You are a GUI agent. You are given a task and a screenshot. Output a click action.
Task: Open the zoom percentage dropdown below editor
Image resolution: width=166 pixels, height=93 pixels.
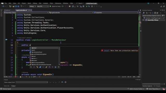click(x=7, y=77)
